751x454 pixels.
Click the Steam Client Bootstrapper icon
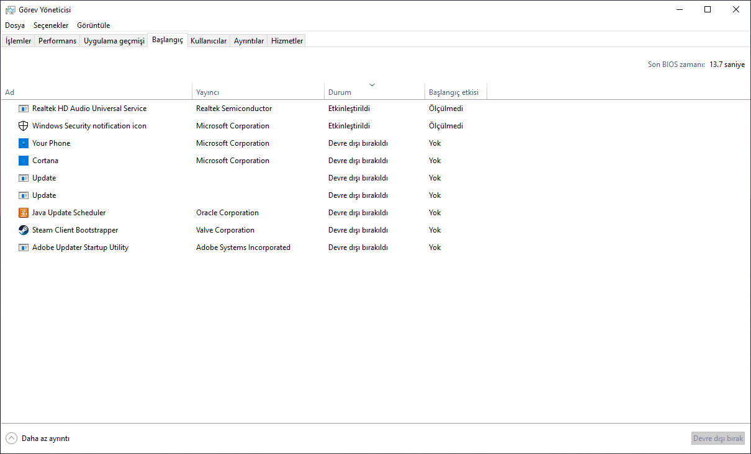pyautogui.click(x=24, y=230)
